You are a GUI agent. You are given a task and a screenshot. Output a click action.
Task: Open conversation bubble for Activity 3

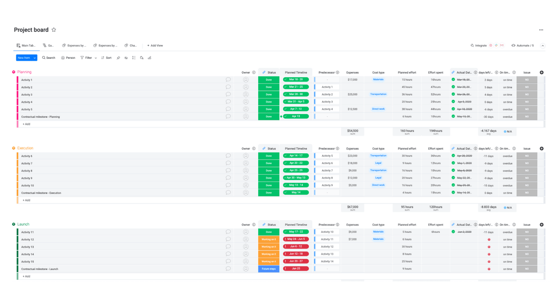tap(228, 94)
